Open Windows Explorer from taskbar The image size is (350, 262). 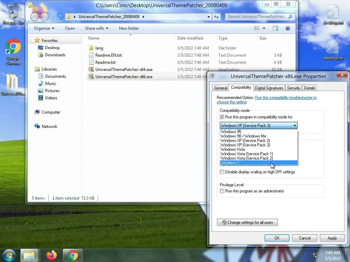tap(29, 255)
